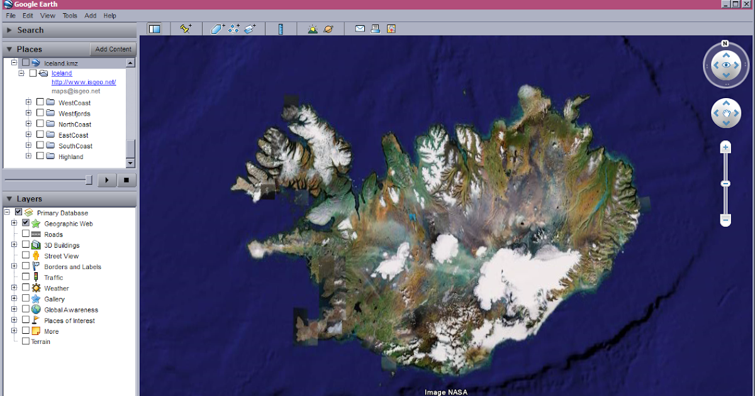Open the Email view icon
The width and height of the screenshot is (755, 396).
point(359,28)
